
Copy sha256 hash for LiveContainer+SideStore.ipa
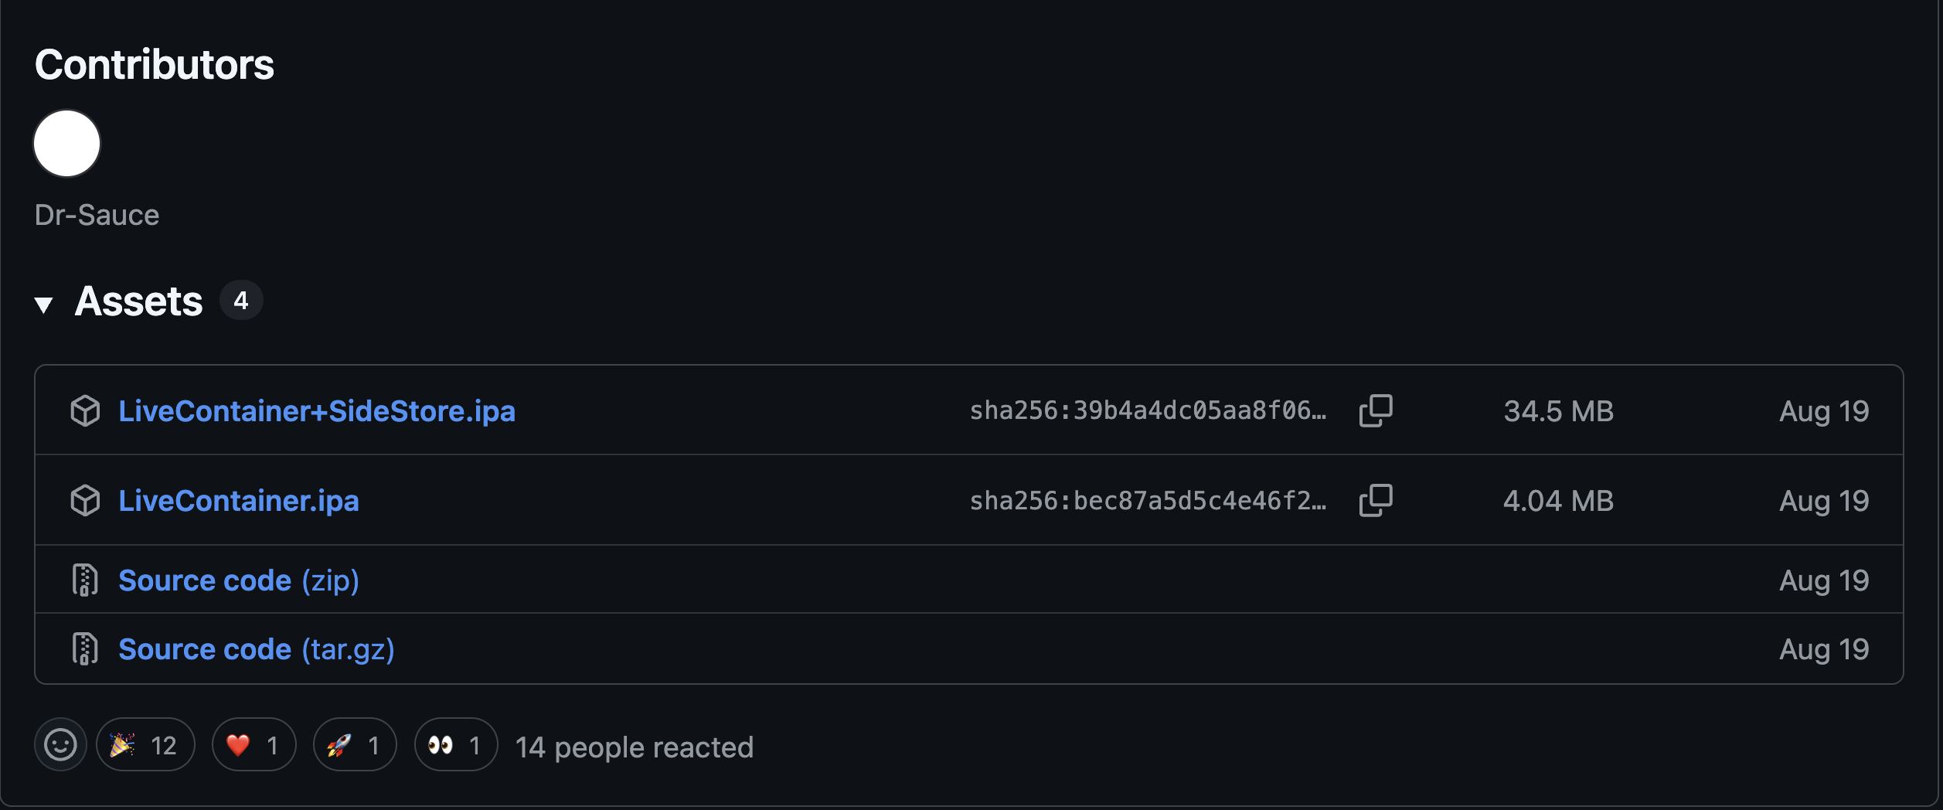point(1376,410)
